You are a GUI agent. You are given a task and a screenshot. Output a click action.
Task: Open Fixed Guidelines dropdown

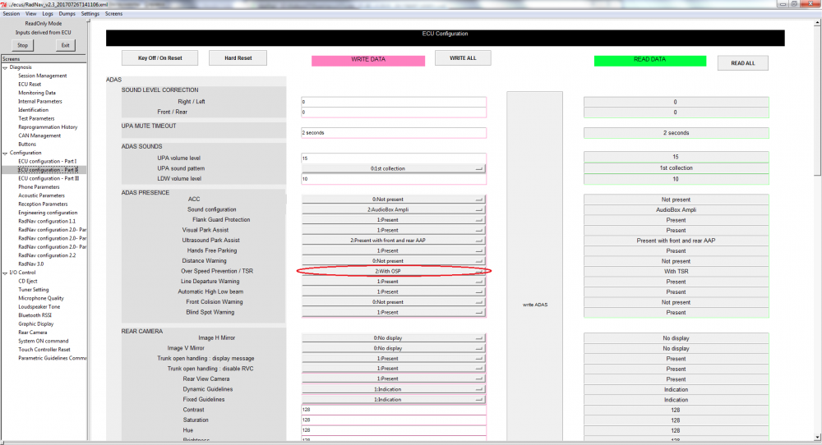393,400
